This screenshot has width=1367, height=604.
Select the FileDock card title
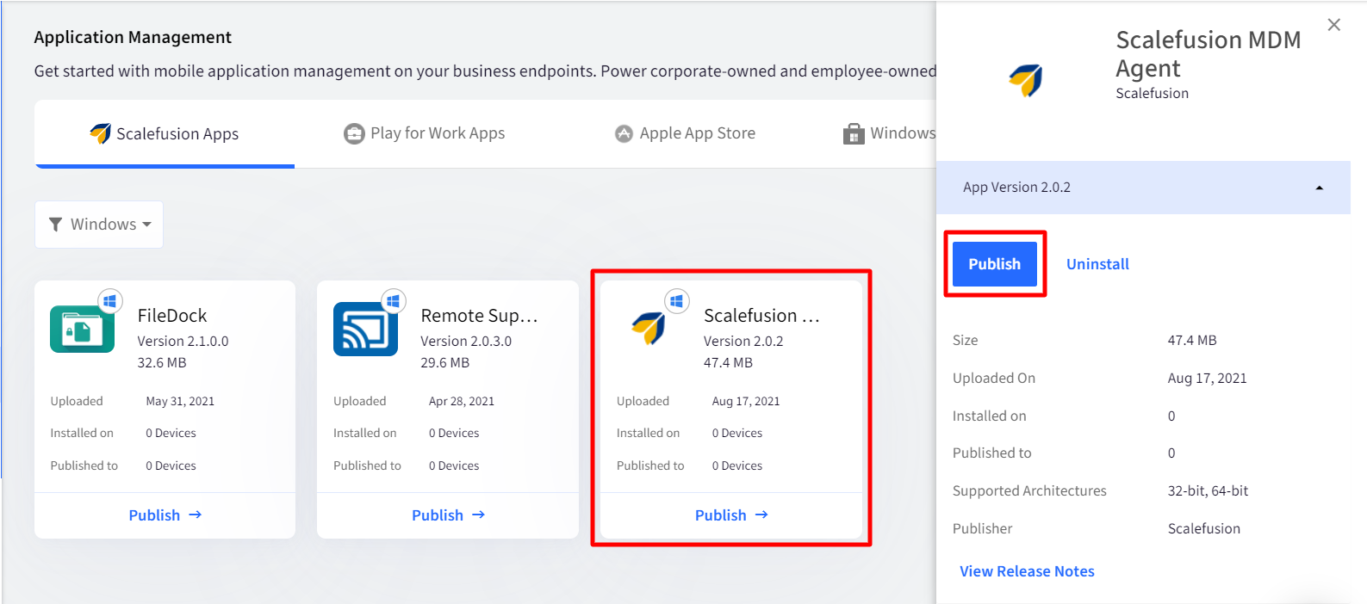[x=172, y=316]
